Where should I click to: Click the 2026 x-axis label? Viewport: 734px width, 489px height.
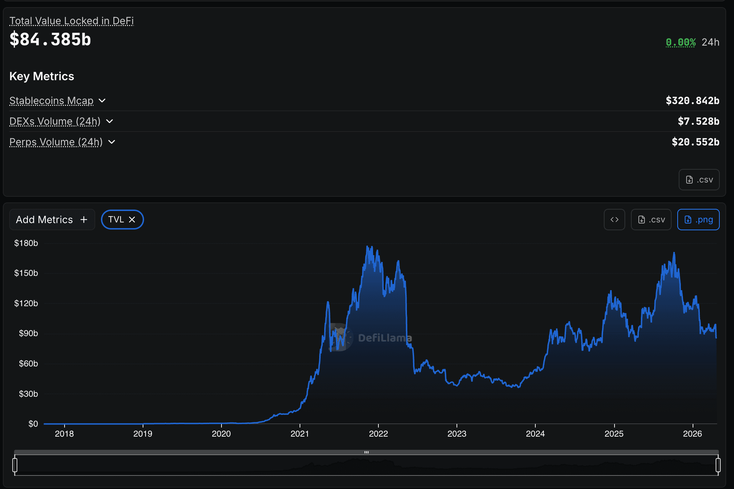pyautogui.click(x=692, y=434)
